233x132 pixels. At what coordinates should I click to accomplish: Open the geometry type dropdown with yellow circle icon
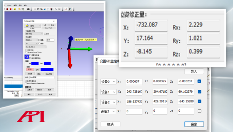32,26
